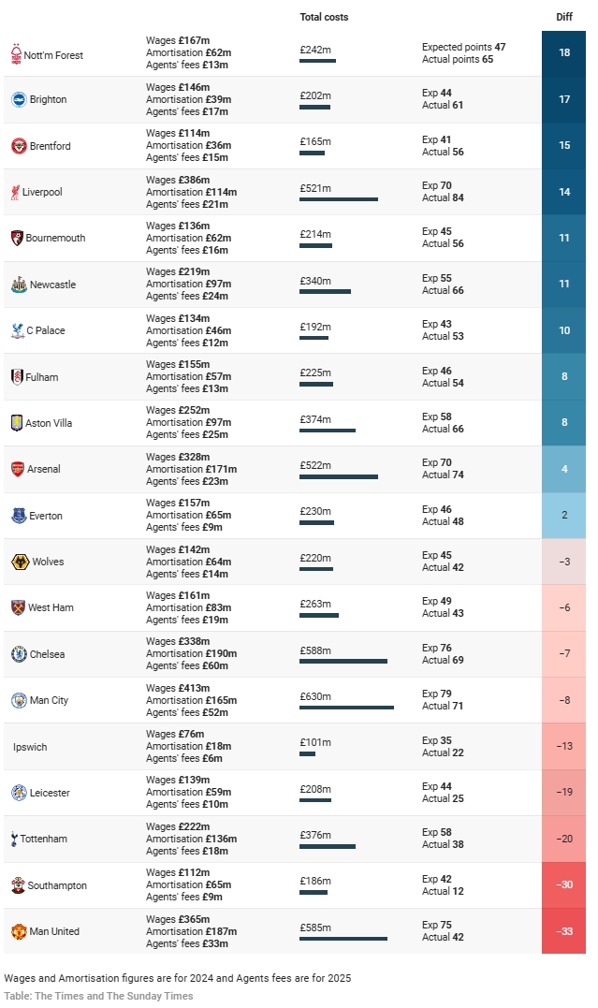Click the Total costs column header
The image size is (598, 1008).
point(324,17)
